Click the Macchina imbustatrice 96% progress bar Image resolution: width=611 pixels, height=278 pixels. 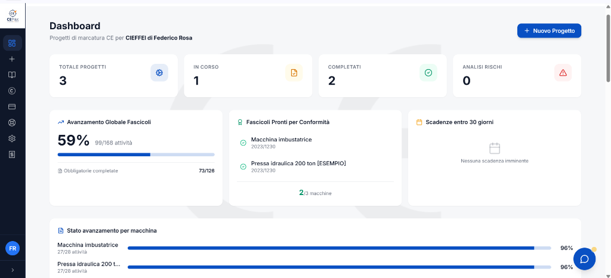coord(340,248)
